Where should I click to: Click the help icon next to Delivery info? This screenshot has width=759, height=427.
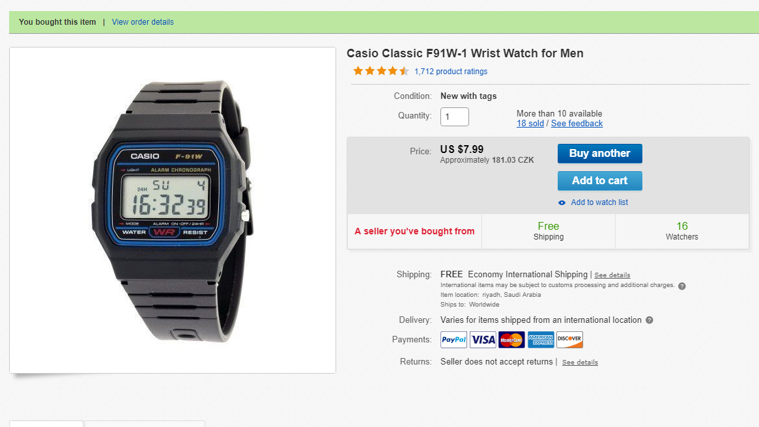point(650,320)
